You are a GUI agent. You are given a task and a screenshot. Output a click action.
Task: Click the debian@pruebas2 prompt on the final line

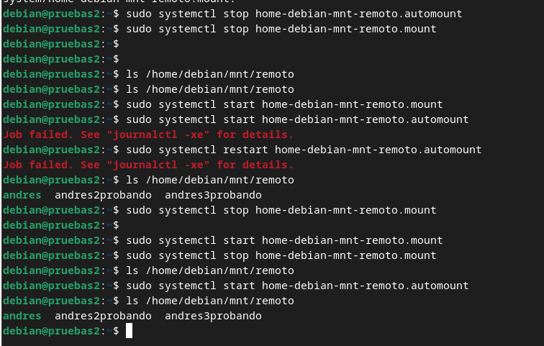pos(51,331)
